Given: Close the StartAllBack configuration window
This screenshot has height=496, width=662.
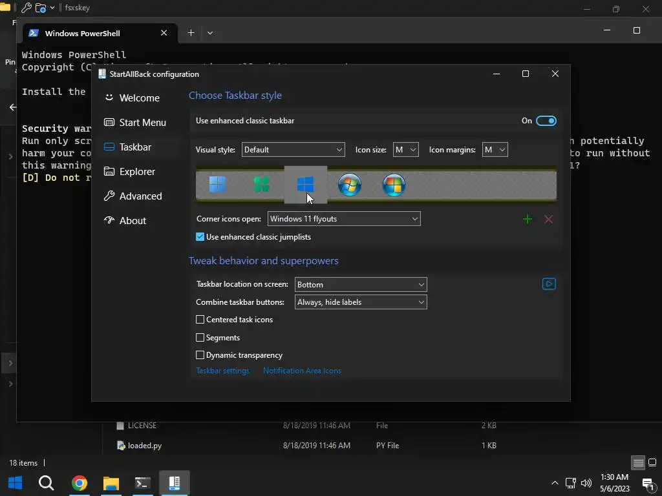Looking at the screenshot, I should click(555, 74).
